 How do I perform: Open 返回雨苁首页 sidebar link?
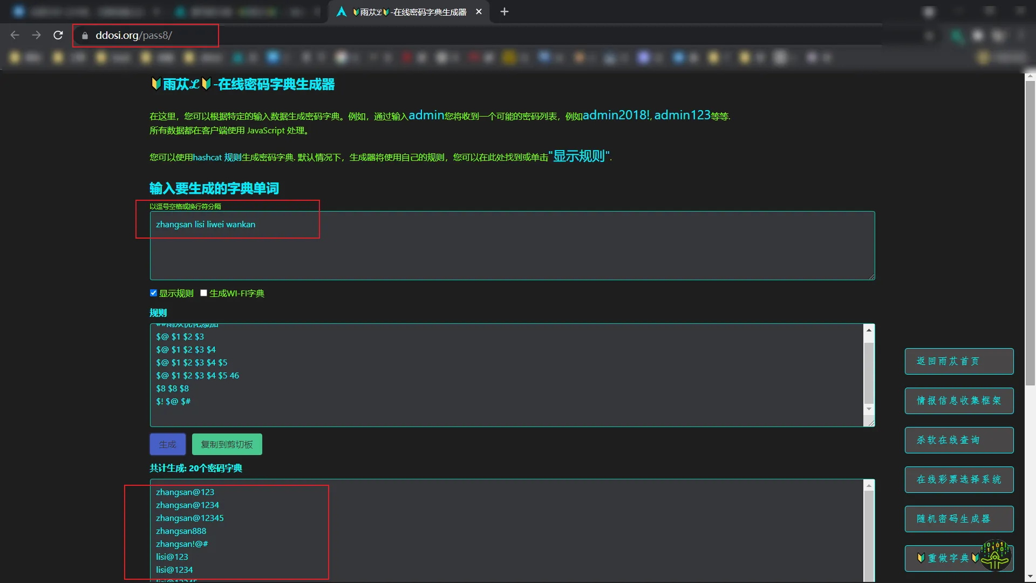coord(959,361)
